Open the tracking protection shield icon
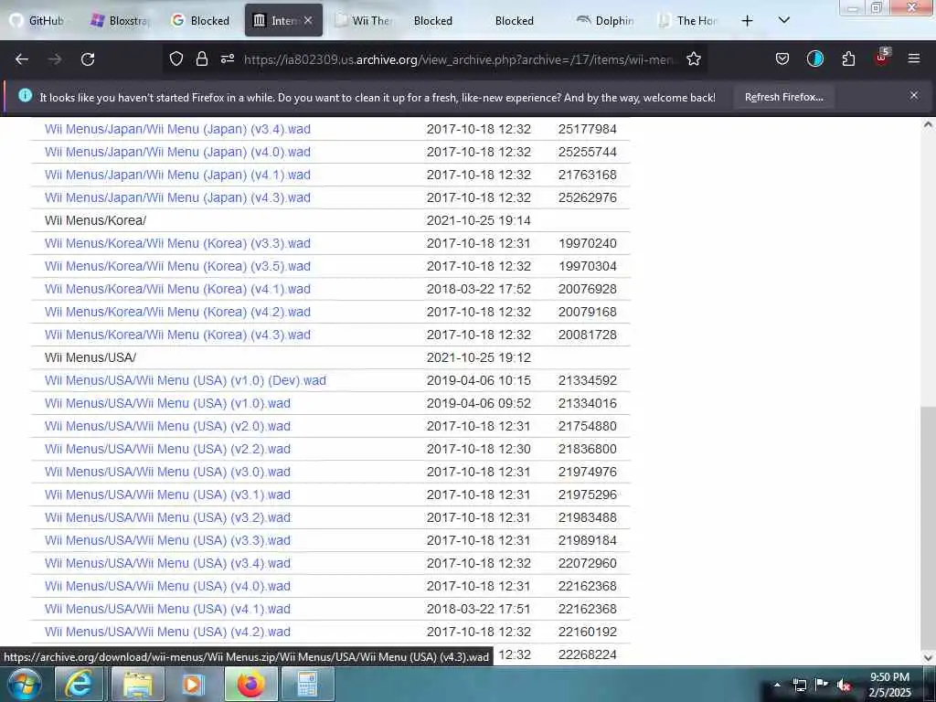 tap(176, 58)
